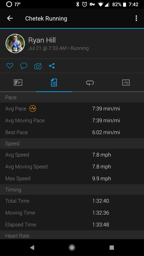Image resolution: width=144 pixels, height=256 pixels.
Task: Select the Best Pace row
Action: pyautogui.click(x=72, y=132)
